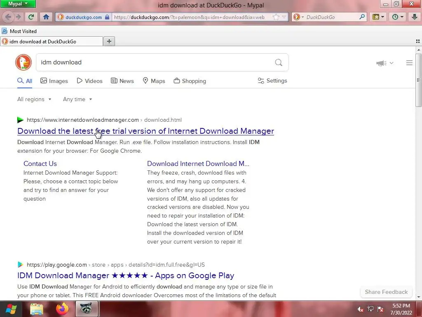Viewport: 422px width, 317px height.
Task: Click the Share Feedback button
Action: (386, 292)
